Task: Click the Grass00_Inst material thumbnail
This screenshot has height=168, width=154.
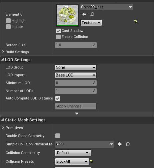Action: [x=67, y=15]
